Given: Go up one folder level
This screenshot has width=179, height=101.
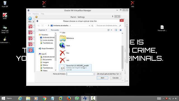Looking at the screenshot, I should point(48,26).
